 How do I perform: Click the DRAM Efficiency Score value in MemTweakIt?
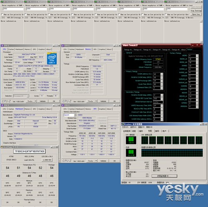tap(158, 59)
